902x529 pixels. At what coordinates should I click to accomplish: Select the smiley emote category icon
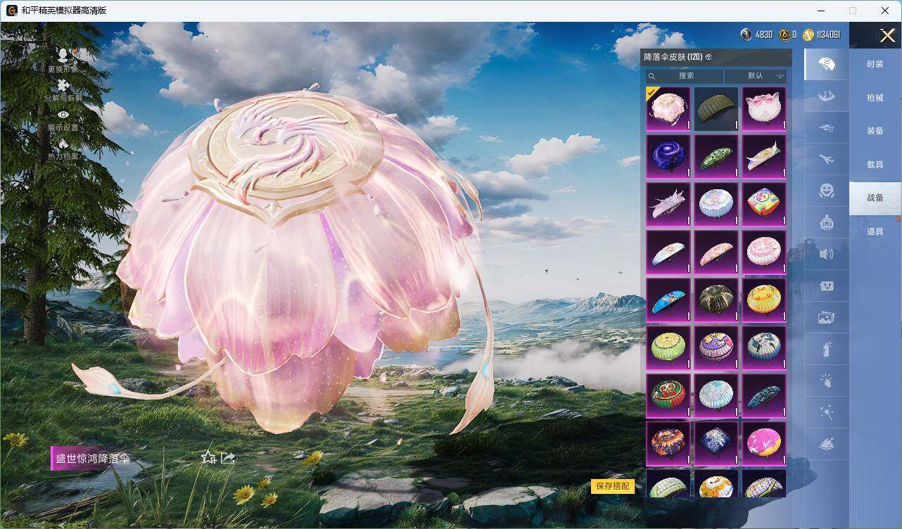(x=826, y=190)
